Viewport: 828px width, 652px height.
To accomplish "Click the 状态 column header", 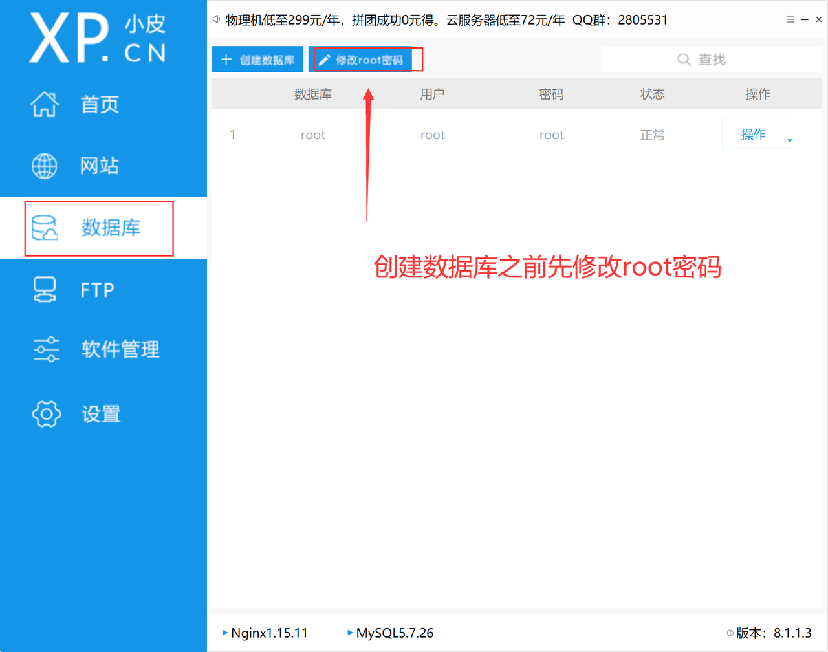I will [x=652, y=94].
